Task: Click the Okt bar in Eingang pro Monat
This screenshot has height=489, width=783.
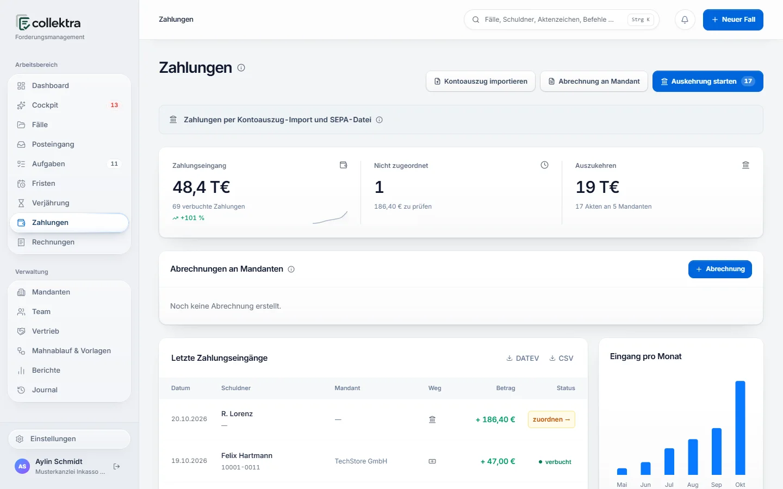Action: pos(740,428)
